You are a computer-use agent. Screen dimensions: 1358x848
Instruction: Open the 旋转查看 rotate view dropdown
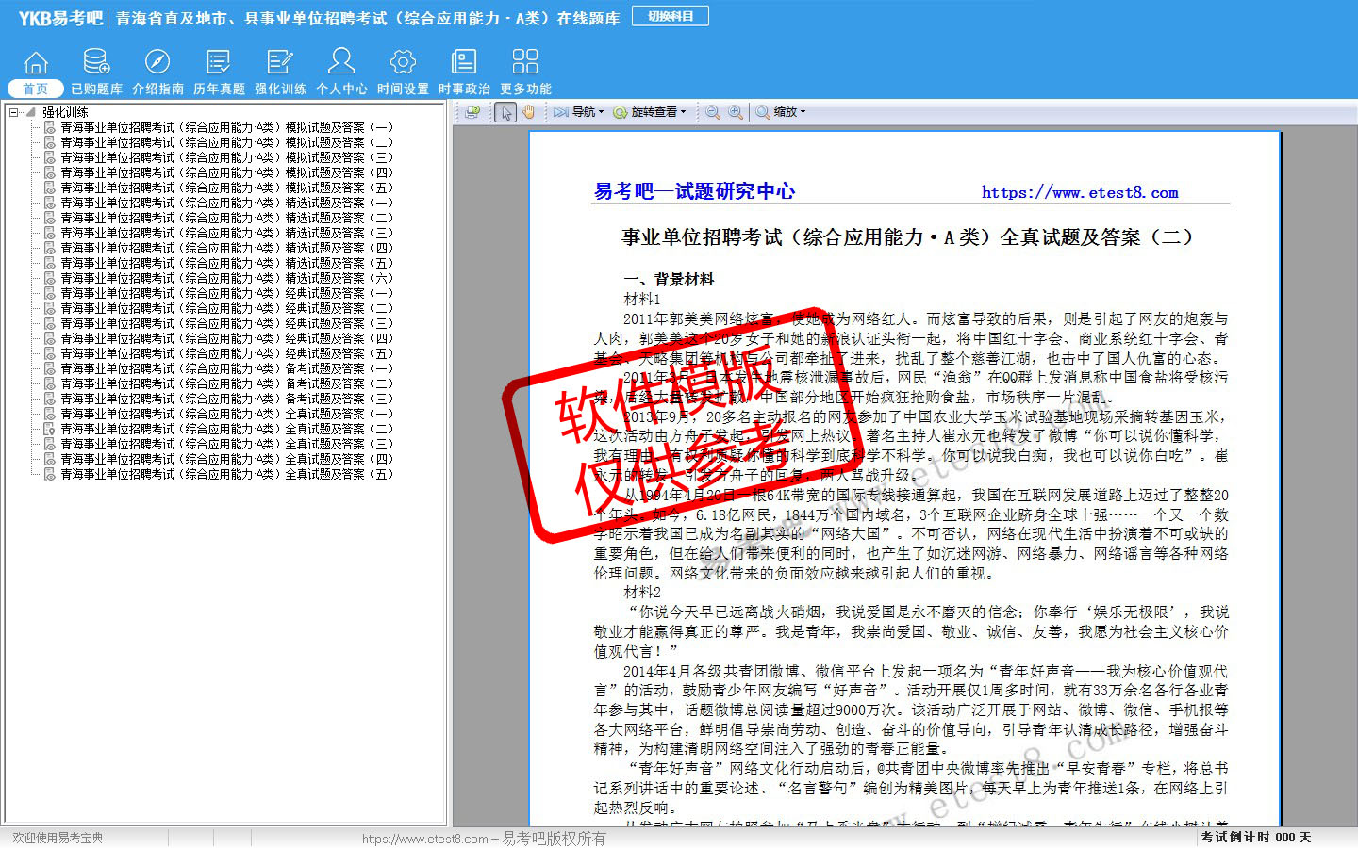tap(650, 112)
